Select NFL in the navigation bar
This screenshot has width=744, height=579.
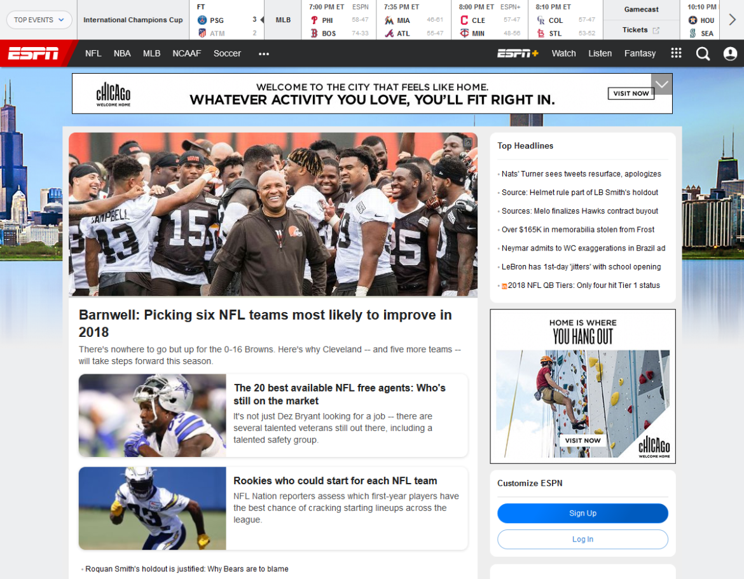click(x=93, y=53)
